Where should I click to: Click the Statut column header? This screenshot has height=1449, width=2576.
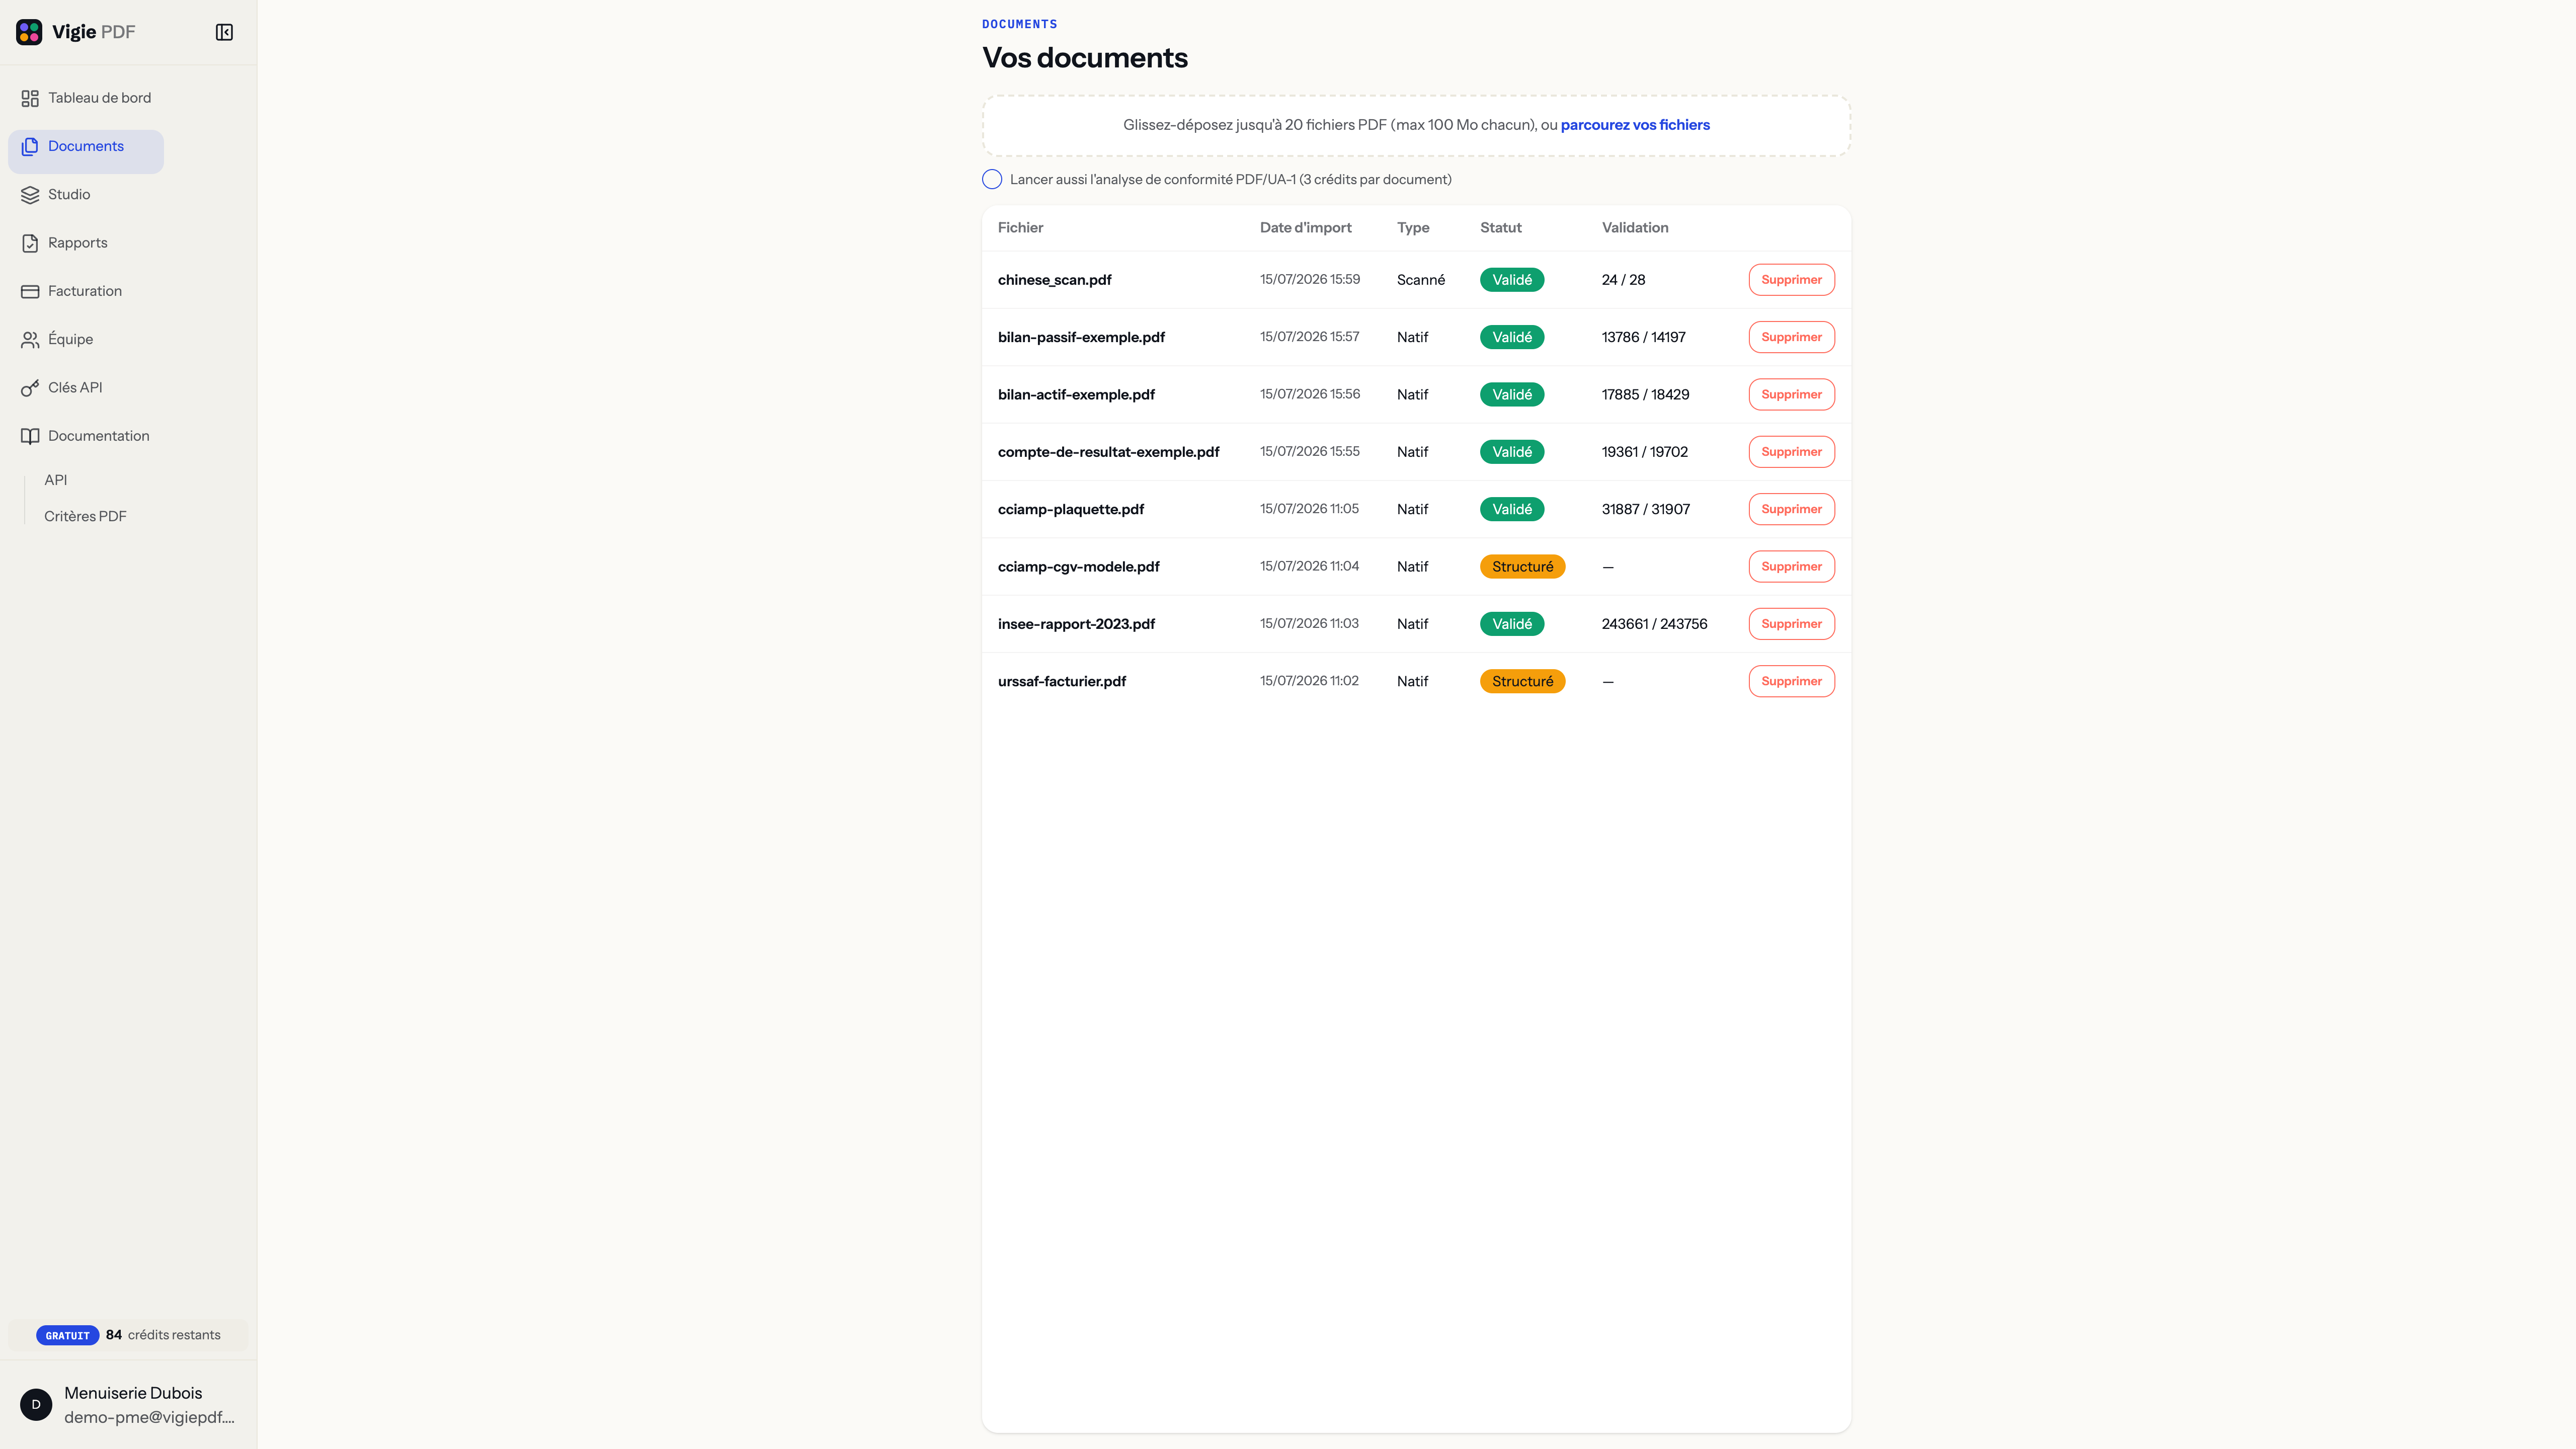(1500, 228)
